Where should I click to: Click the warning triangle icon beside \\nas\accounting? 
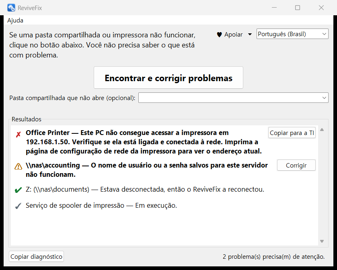point(18,166)
